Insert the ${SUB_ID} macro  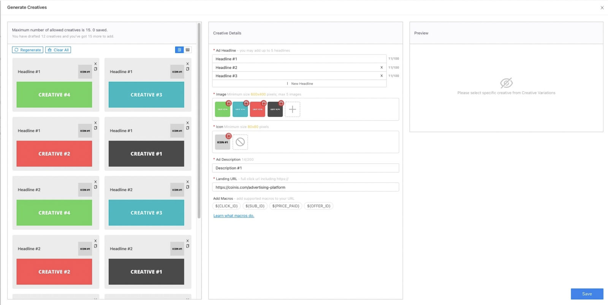(255, 206)
